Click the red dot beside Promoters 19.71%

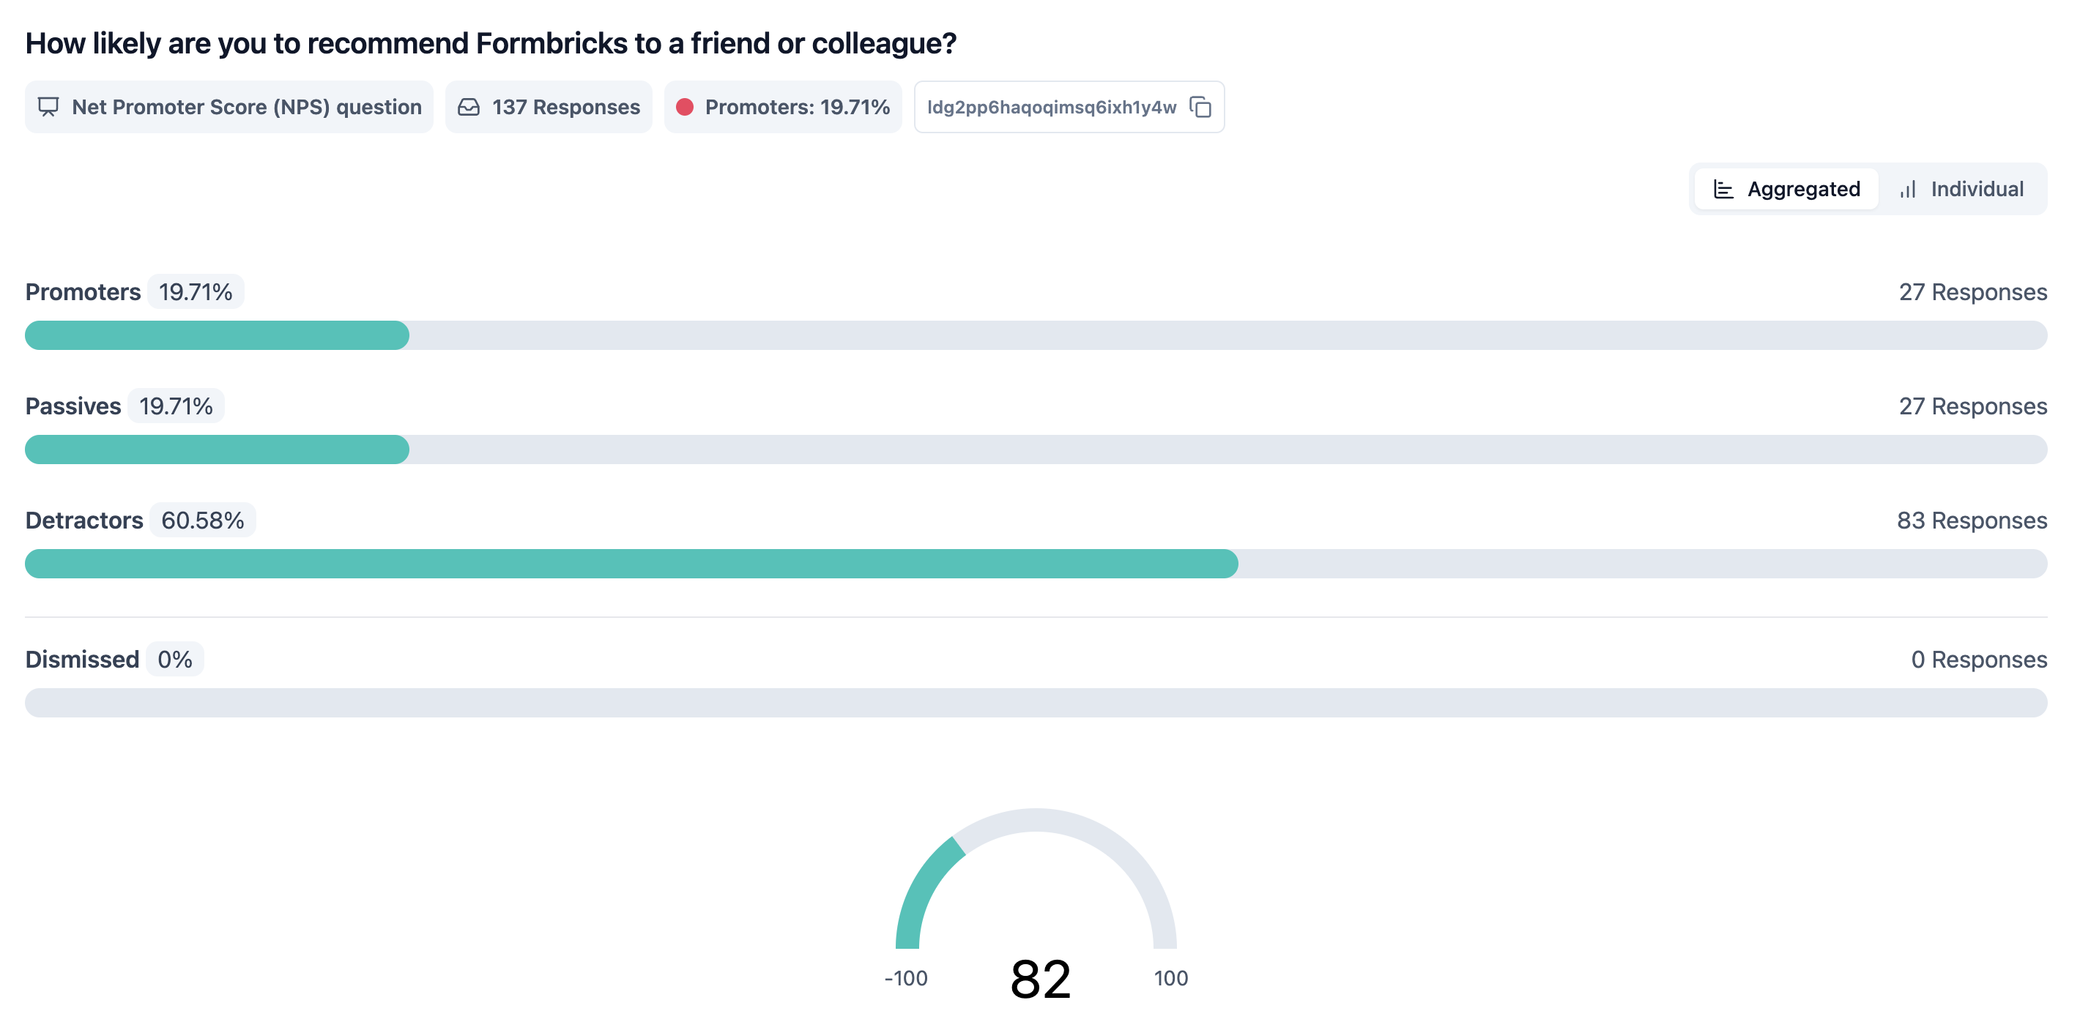[x=685, y=108]
